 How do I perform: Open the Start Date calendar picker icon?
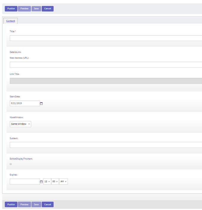click(x=42, y=104)
